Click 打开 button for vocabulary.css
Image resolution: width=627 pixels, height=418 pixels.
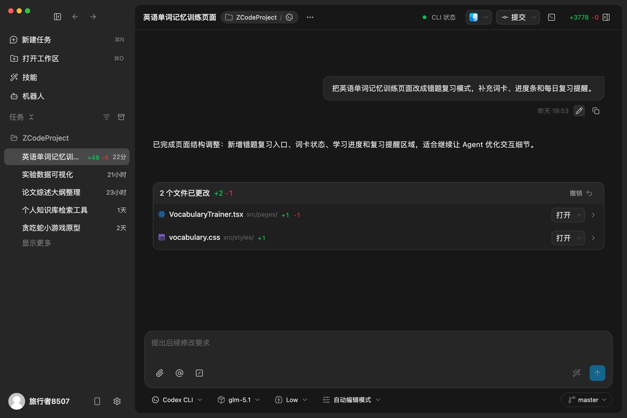[563, 238]
